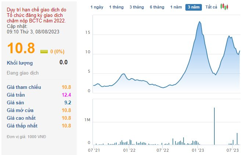Show the '3 tháng' chart period
This screenshot has width=243, height=155.
click(x=137, y=7)
